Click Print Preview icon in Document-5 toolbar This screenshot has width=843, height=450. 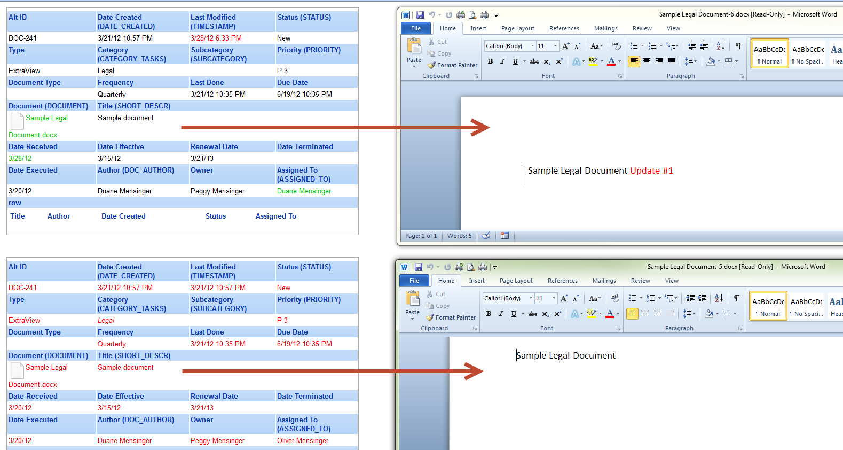coord(471,267)
